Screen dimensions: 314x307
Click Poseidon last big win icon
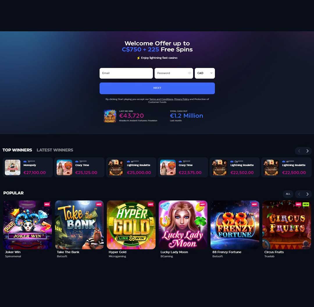tap(110, 116)
